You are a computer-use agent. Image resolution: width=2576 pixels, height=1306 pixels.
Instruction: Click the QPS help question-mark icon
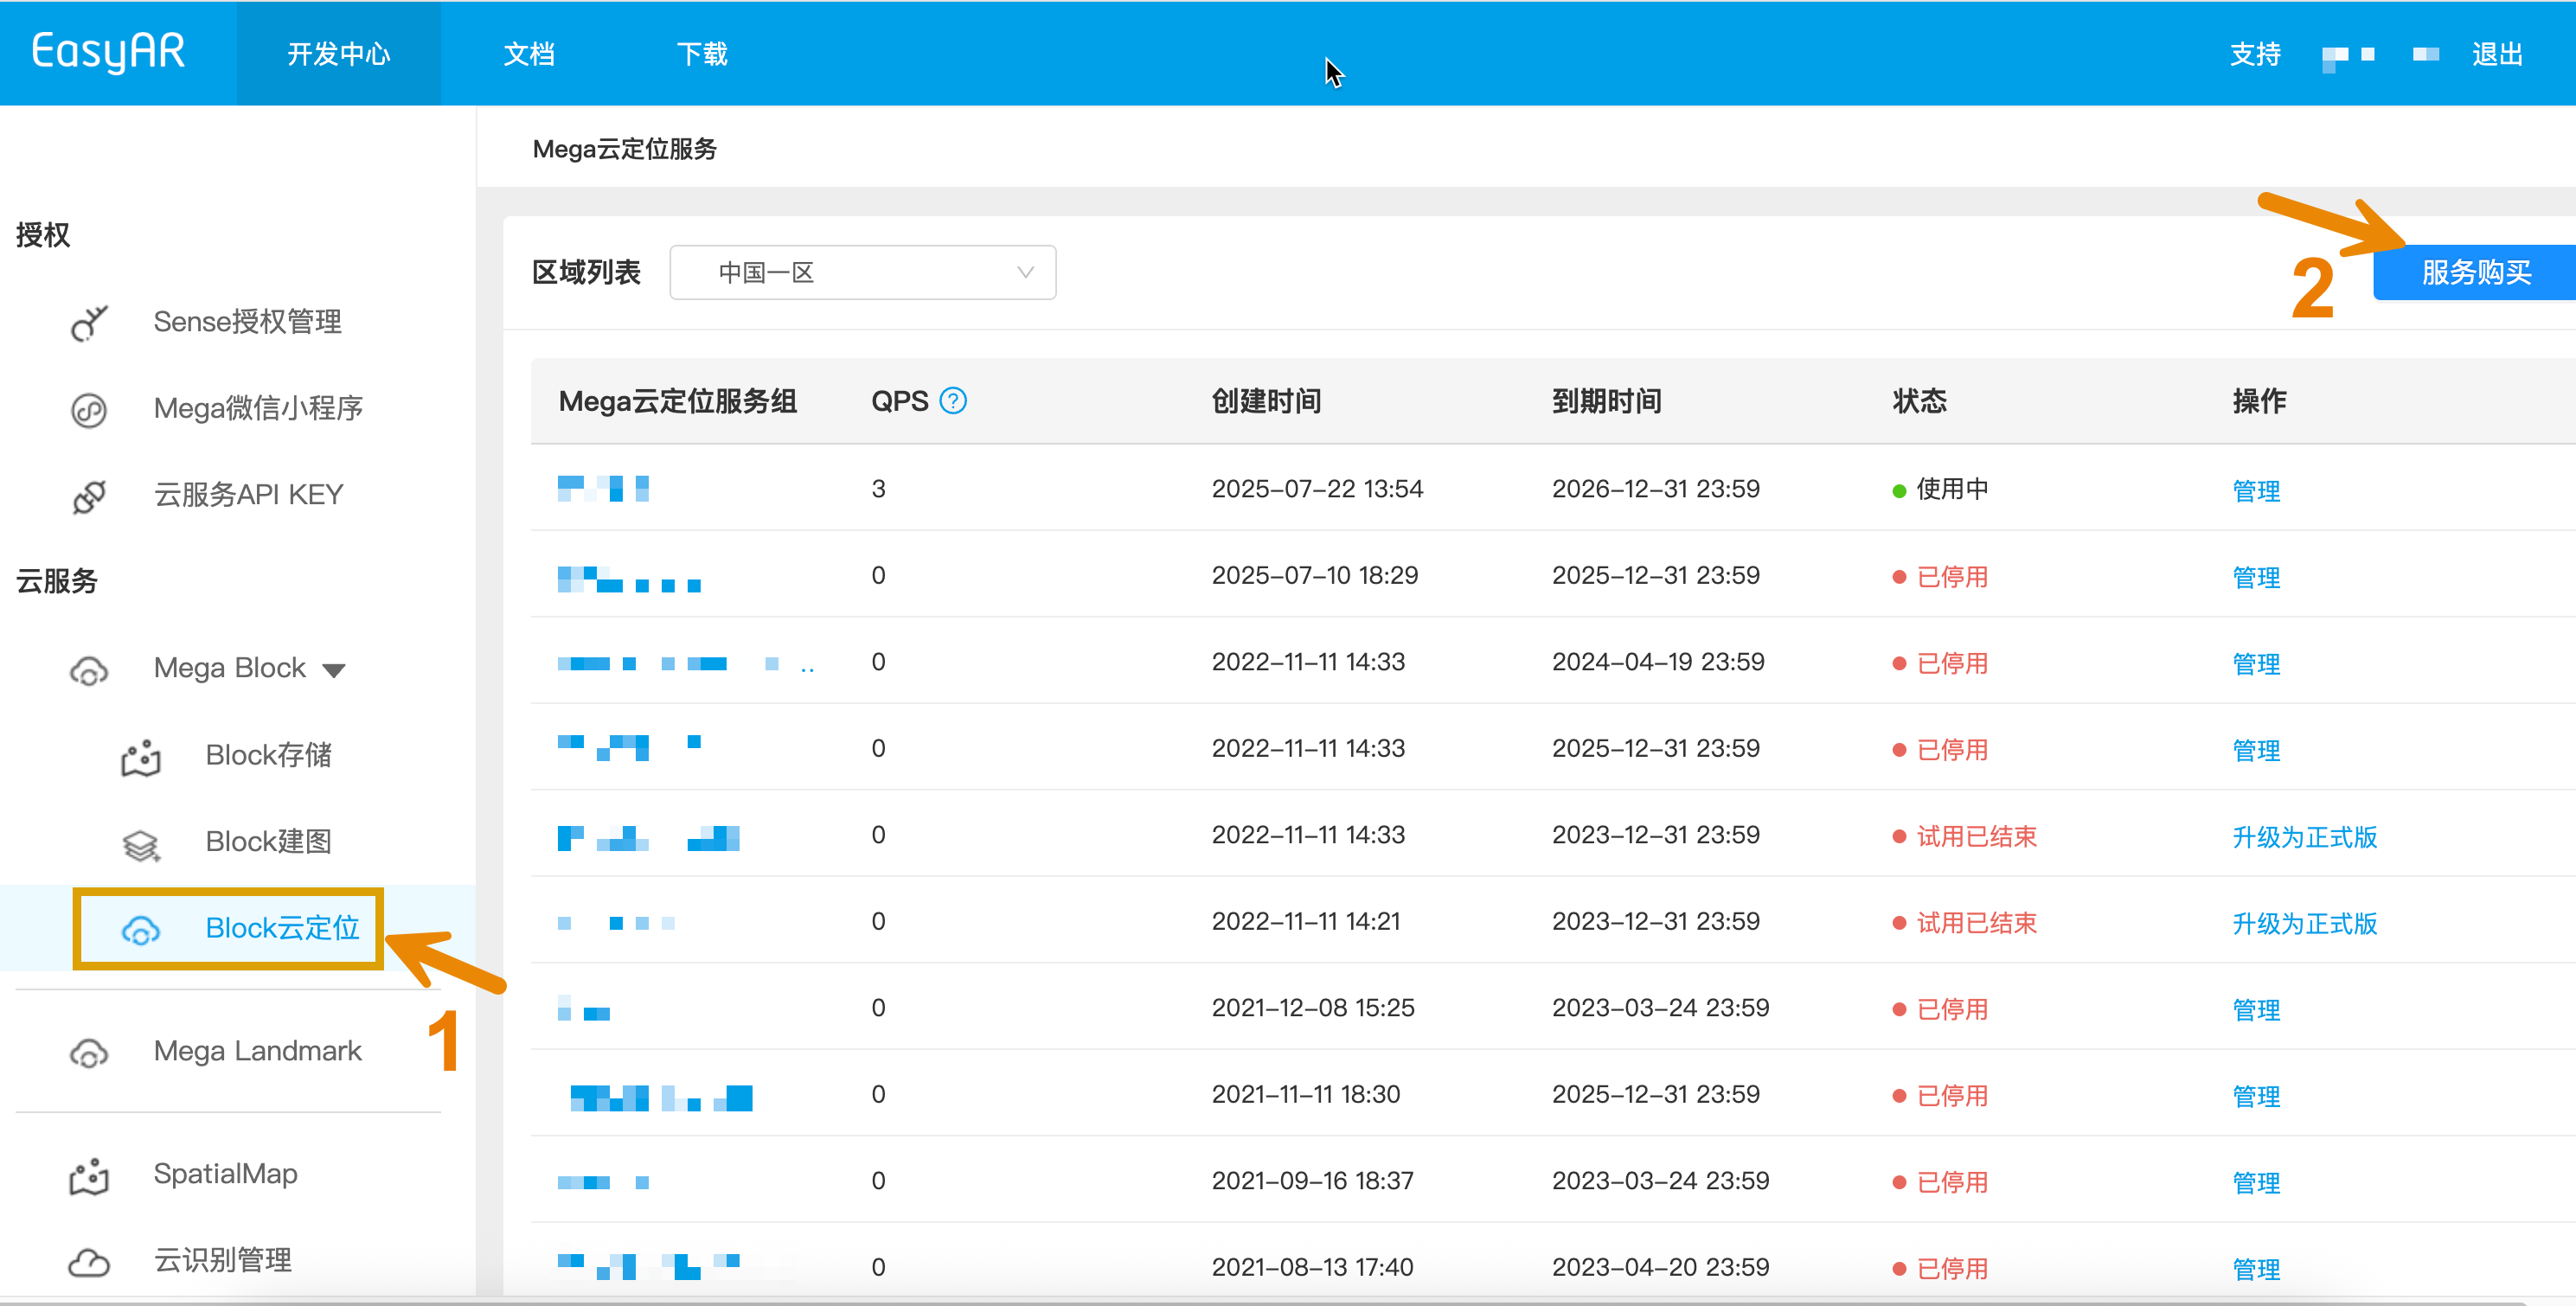coord(953,401)
